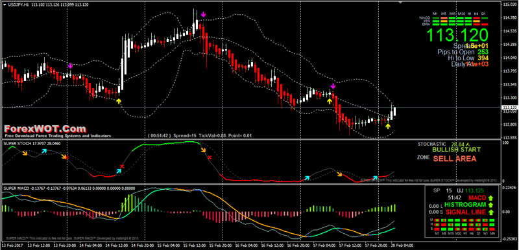Click the yellow up arrow below 17 Feb 04:00 candles
The image size is (519, 250).
329,101
